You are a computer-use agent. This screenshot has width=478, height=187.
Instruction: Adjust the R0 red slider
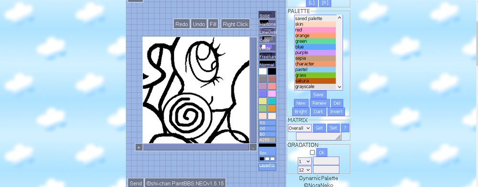tap(267, 123)
